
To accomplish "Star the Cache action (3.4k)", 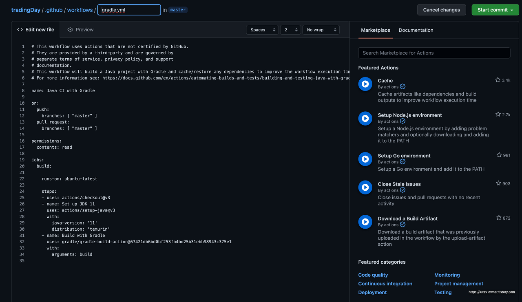I will (x=498, y=80).
